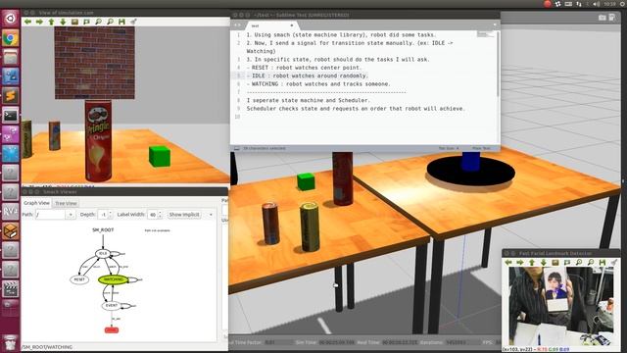The image size is (627, 353).
Task: Reset zoom to original size in simulation cam
Action: [74, 22]
